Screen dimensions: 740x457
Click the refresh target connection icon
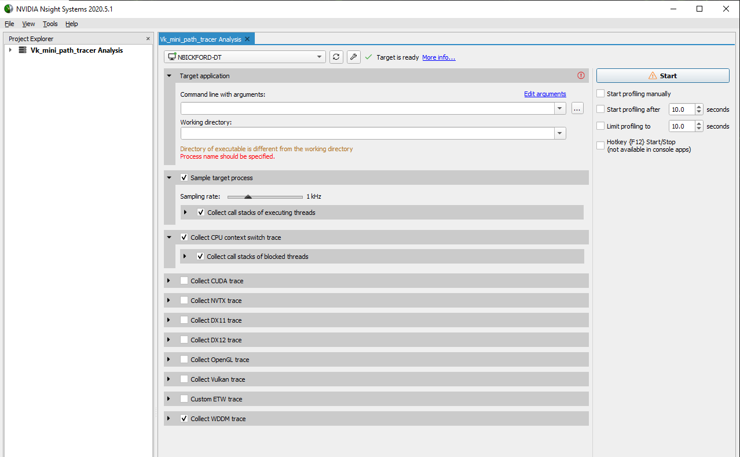336,57
